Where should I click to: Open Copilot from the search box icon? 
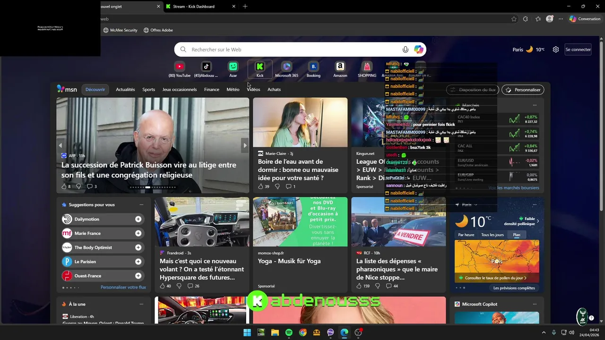coord(419,50)
